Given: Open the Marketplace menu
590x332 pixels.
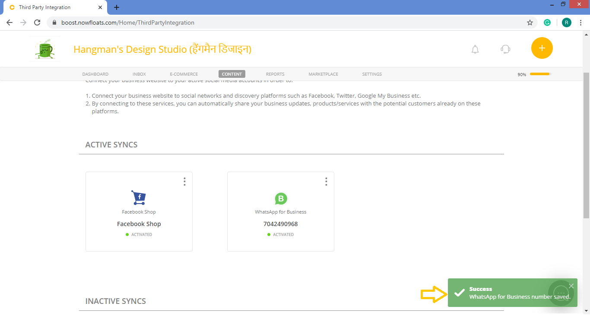Looking at the screenshot, I should [323, 74].
